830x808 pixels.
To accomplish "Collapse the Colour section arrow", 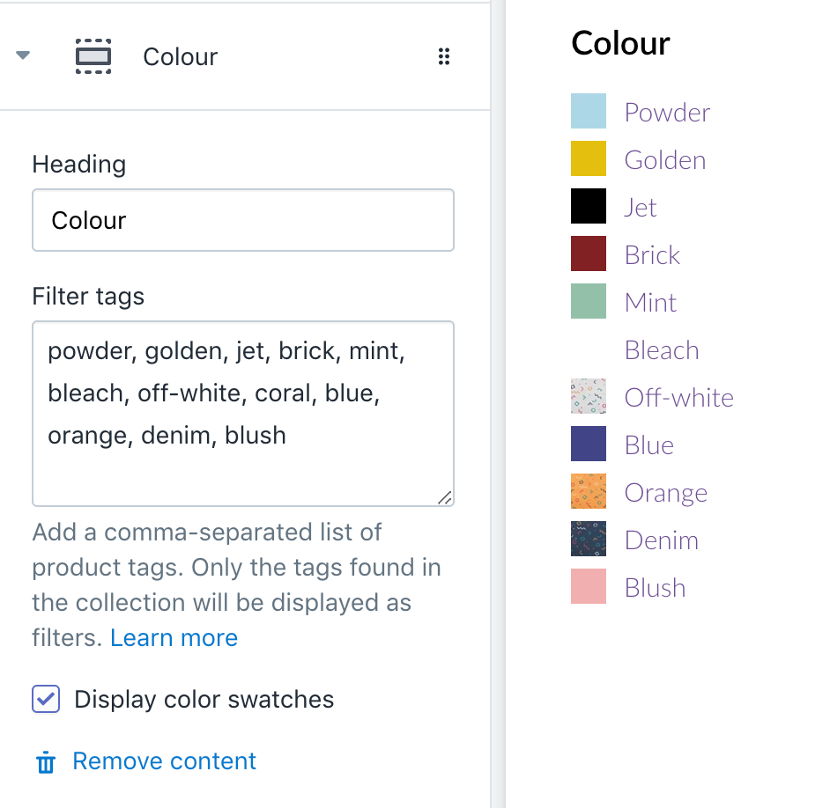I will pyautogui.click(x=23, y=56).
